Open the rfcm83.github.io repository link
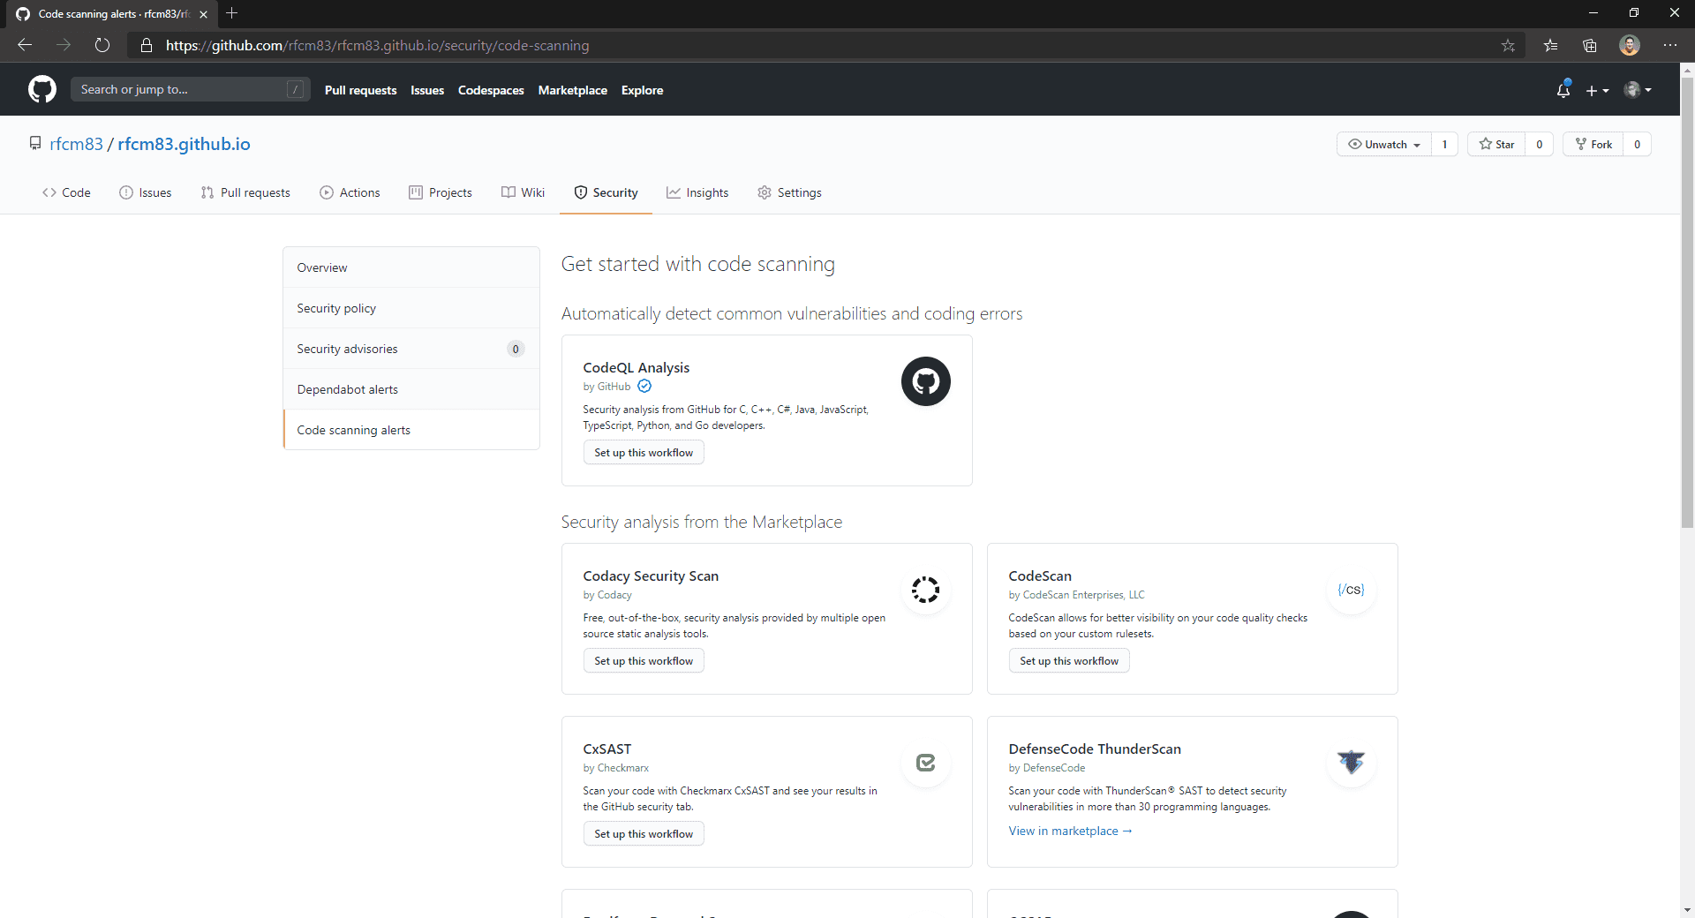Image resolution: width=1695 pixels, height=918 pixels. 184,144
